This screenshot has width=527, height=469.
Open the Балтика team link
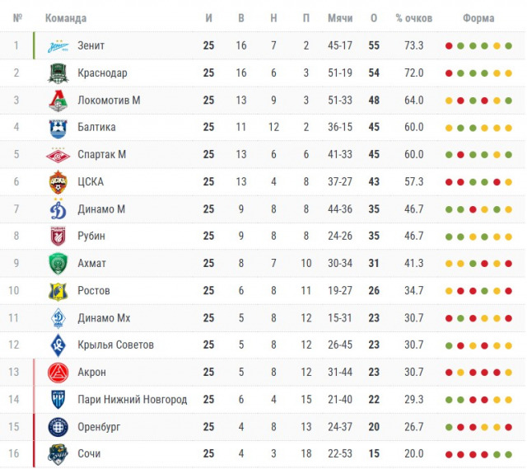click(x=96, y=128)
